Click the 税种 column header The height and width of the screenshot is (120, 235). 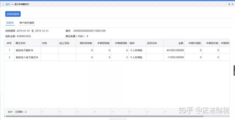click(x=132, y=43)
